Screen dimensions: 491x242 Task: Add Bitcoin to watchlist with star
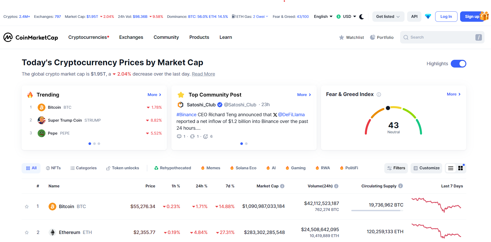pos(27,207)
